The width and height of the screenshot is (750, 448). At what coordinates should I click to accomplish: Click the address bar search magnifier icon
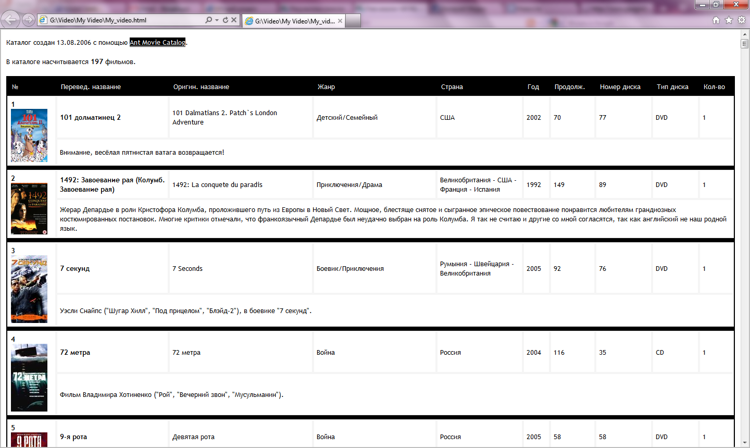208,20
